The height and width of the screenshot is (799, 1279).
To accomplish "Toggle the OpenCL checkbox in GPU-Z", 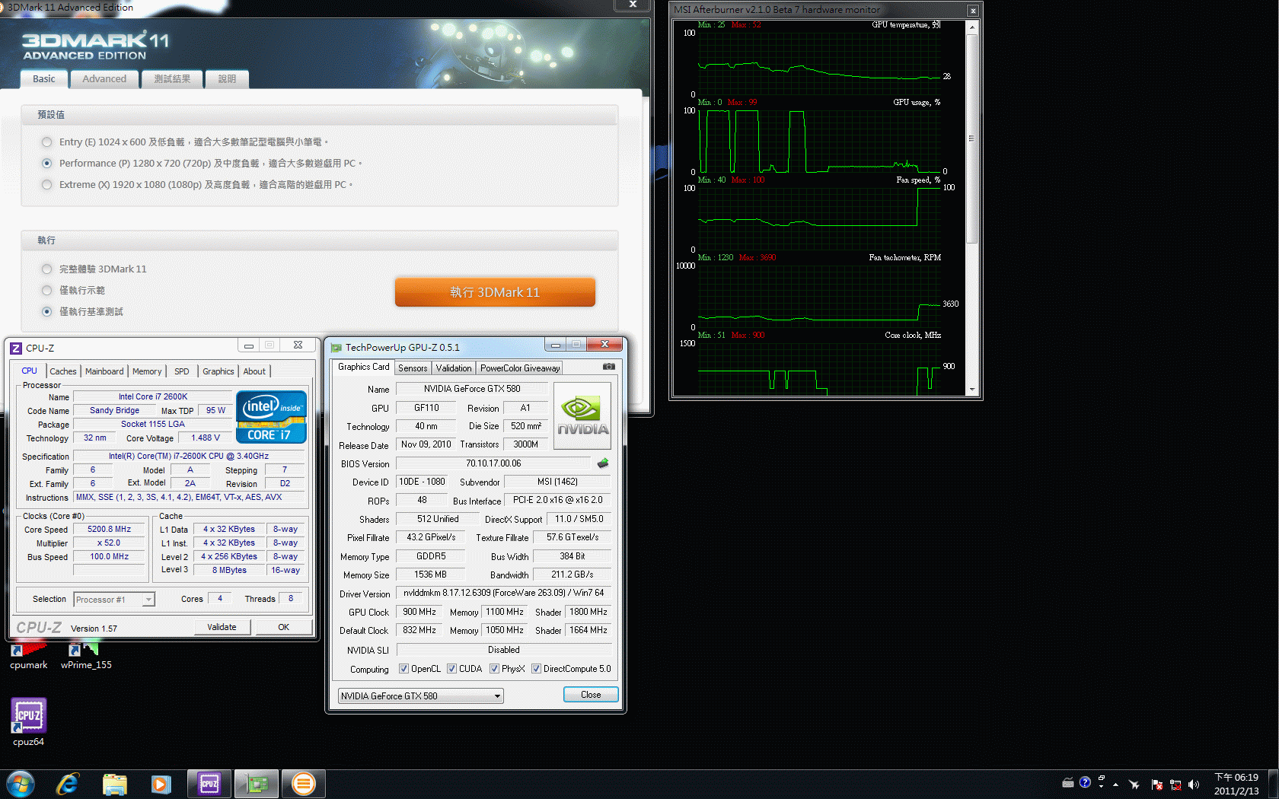I will tap(404, 669).
